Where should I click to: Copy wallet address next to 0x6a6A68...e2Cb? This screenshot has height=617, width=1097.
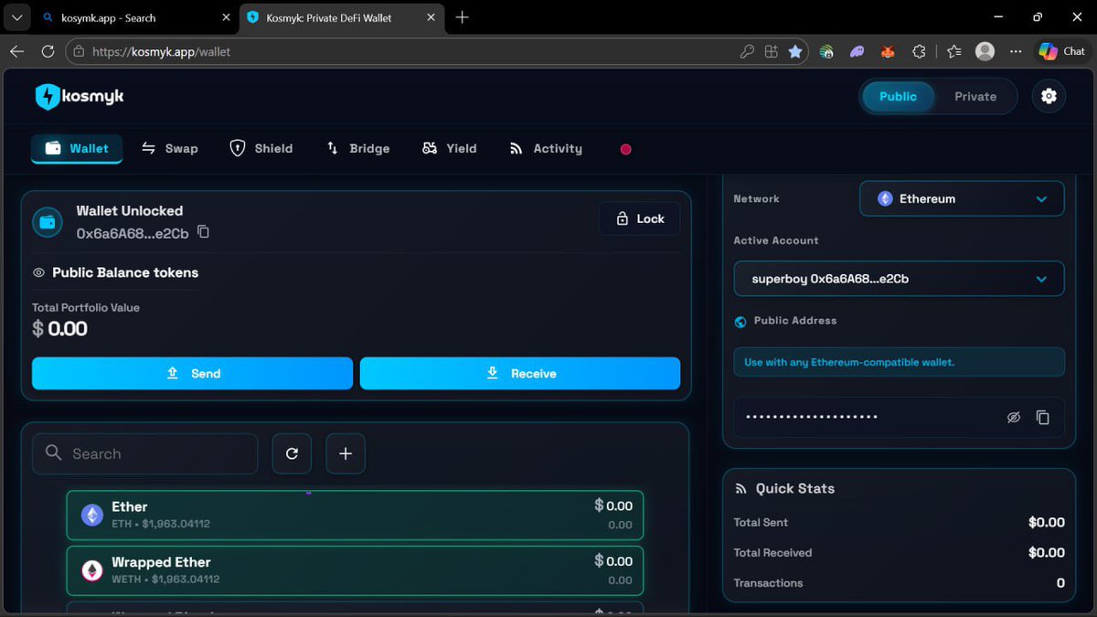[x=204, y=232]
